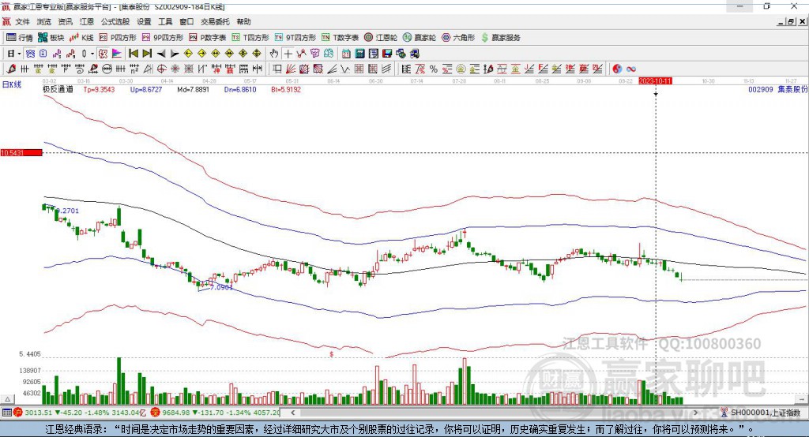This screenshot has height=437, width=809.
Task: Click the SH000001 上证指数 status entry
Action: click(x=765, y=413)
